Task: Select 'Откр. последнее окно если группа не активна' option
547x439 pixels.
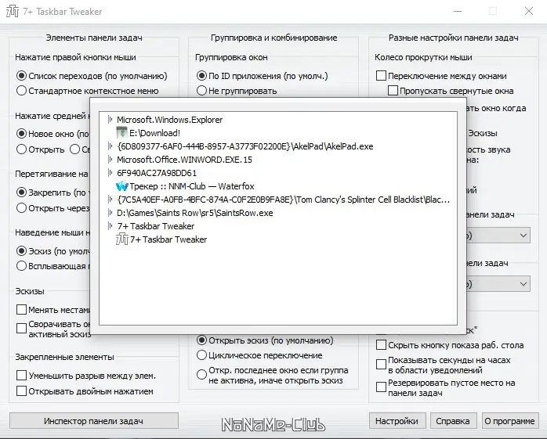Action: [x=201, y=375]
